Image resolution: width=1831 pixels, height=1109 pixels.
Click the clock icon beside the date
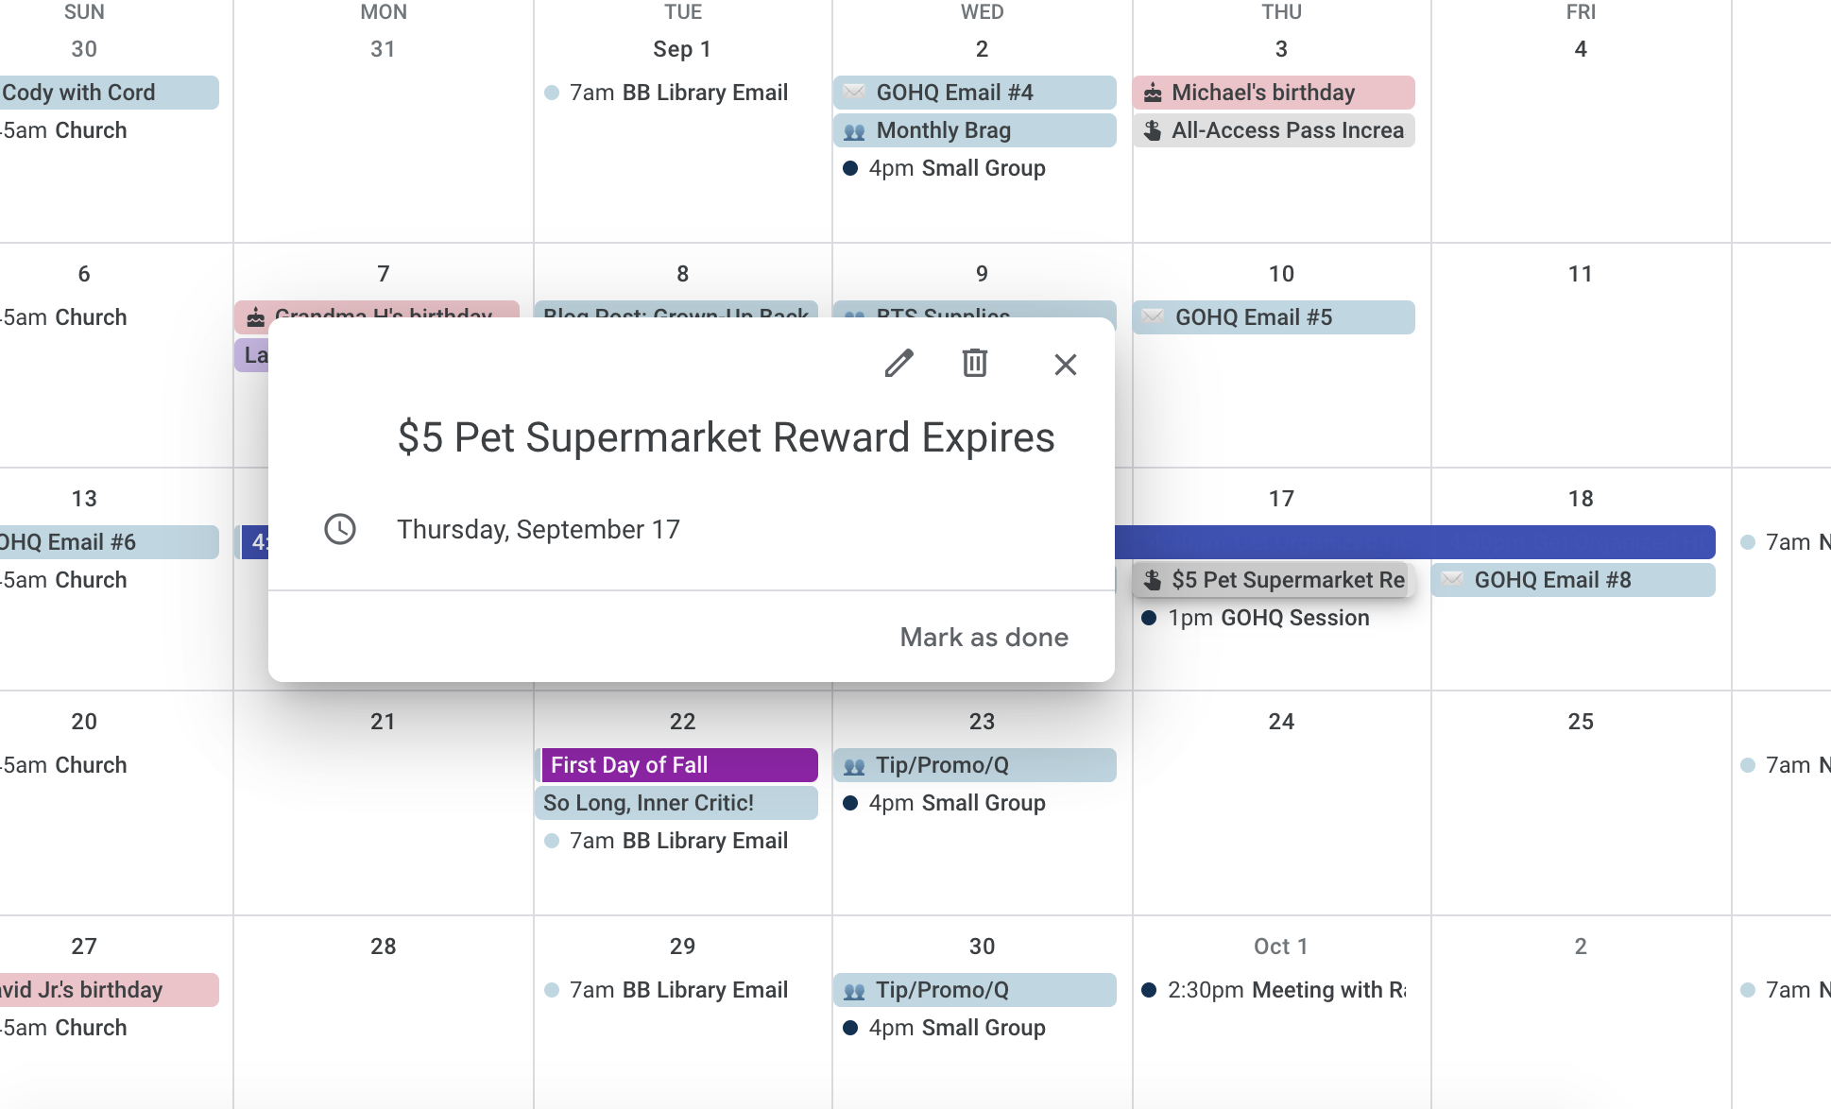tap(340, 529)
